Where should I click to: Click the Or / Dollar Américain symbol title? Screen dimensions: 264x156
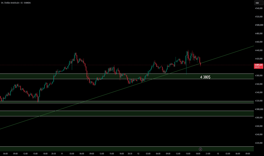coord(16,3)
